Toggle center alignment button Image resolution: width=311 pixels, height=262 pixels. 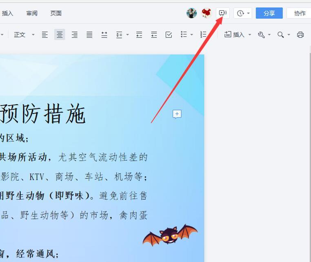pyautogui.click(x=60, y=35)
